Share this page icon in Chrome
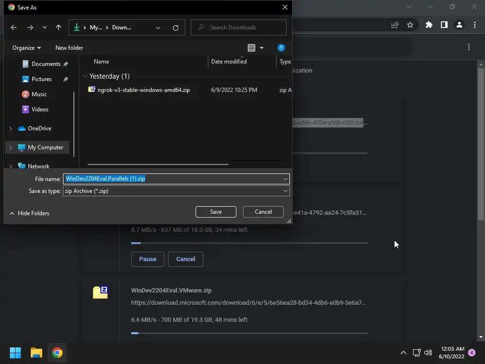This screenshot has width=485, height=364. [x=395, y=25]
